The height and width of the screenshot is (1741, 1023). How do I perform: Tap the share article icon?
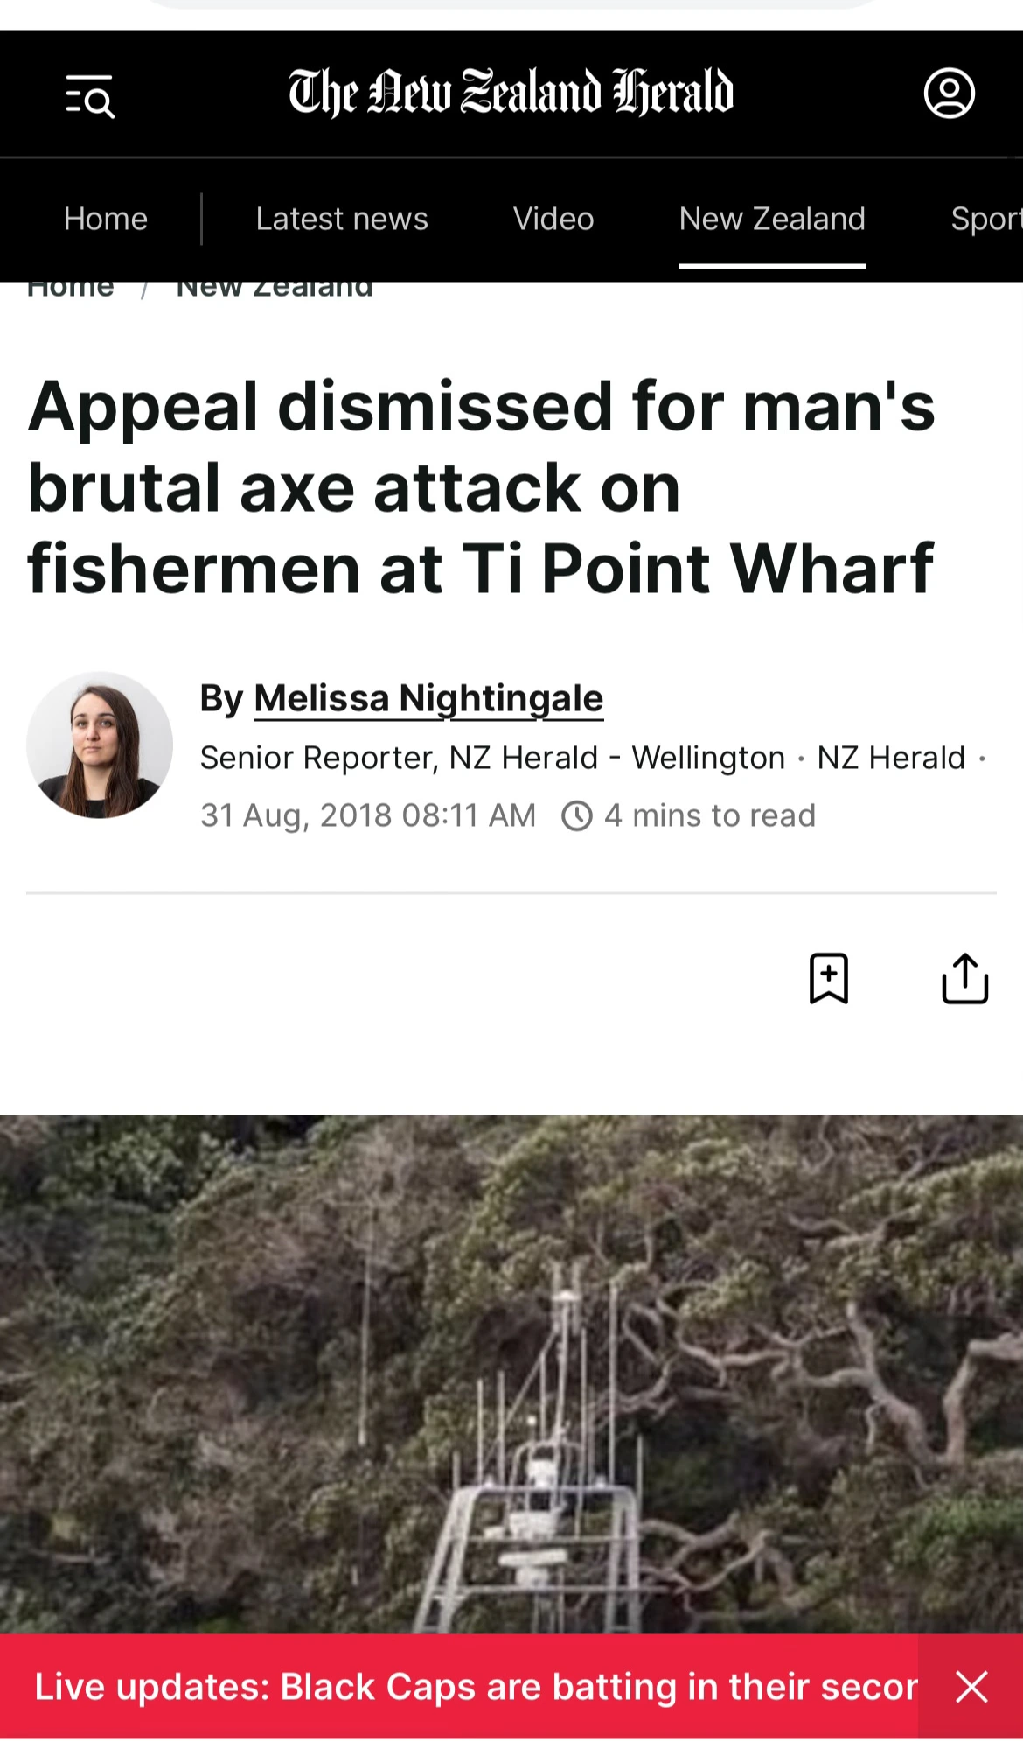pos(965,978)
